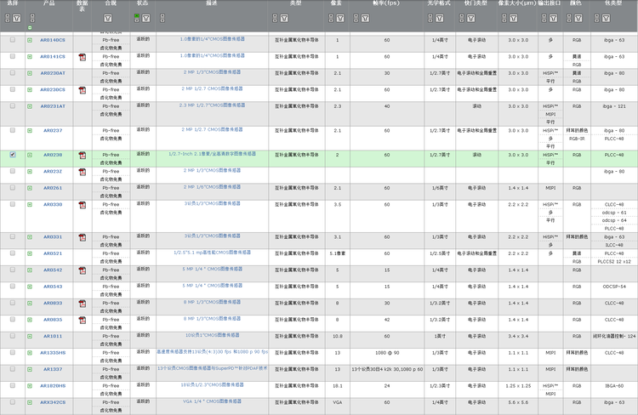Open the PDF datasheet for AR0238
The image size is (638, 415).
pyautogui.click(x=83, y=156)
